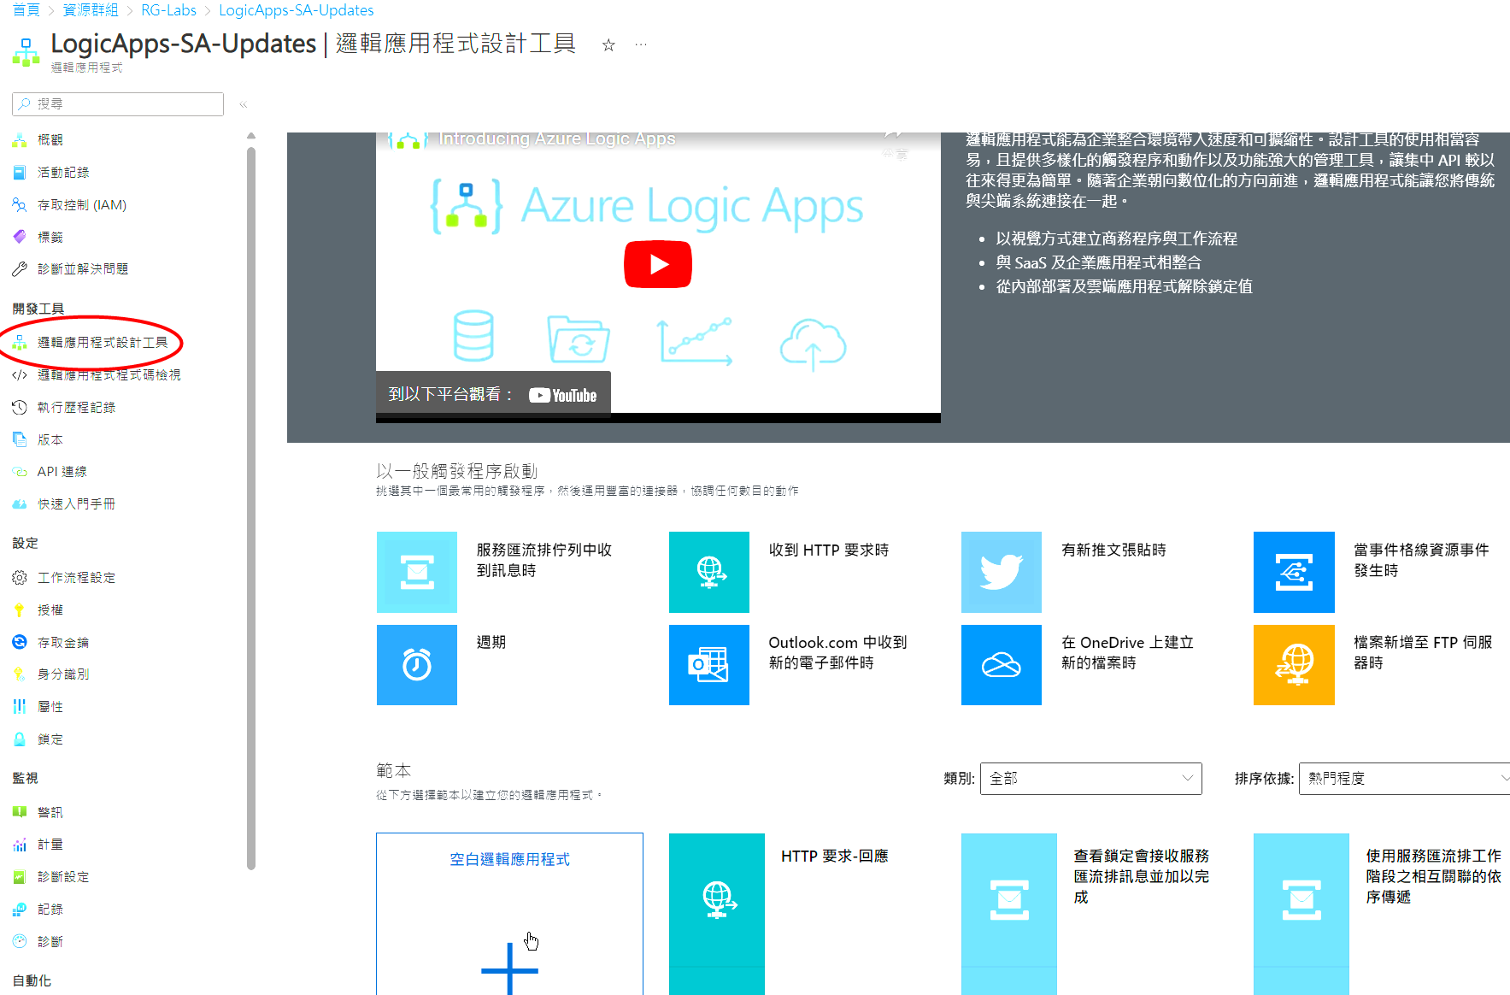This screenshot has width=1510, height=995.
Task: Go to 首頁 breadcrumb
Action: coord(26,10)
